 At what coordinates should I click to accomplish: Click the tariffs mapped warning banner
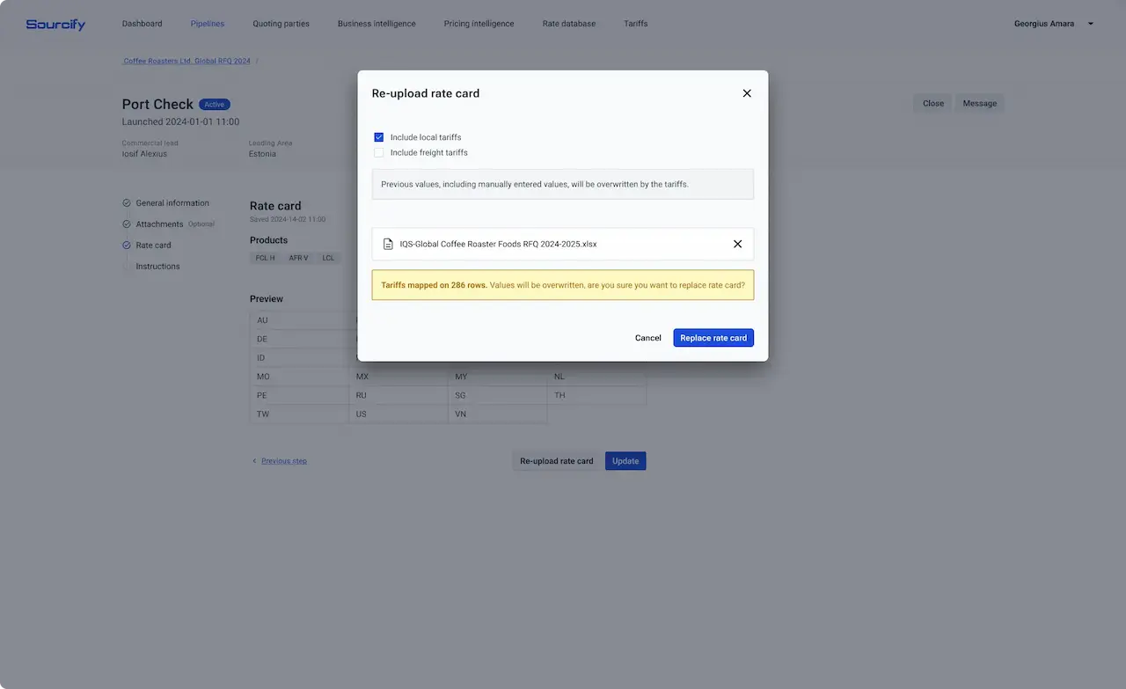click(x=563, y=286)
